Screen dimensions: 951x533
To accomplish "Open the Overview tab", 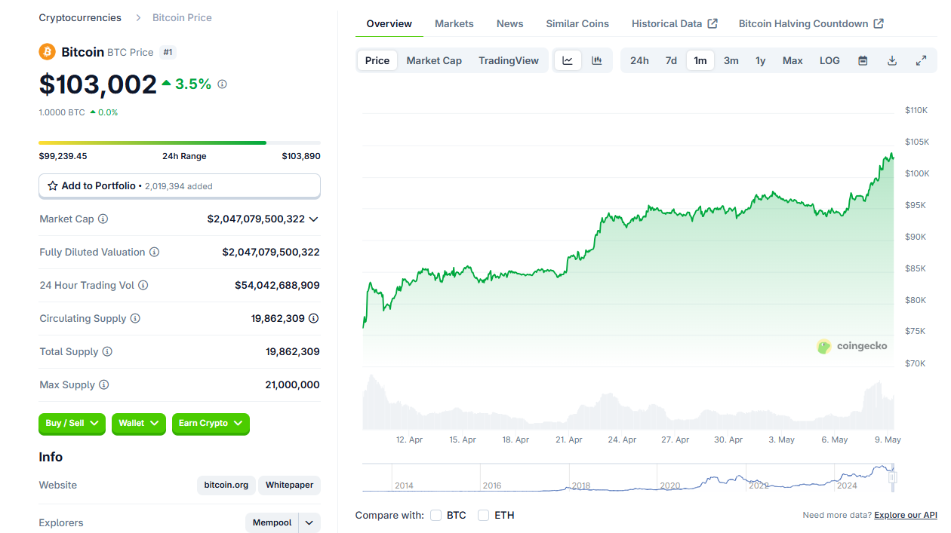I will pyautogui.click(x=389, y=23).
